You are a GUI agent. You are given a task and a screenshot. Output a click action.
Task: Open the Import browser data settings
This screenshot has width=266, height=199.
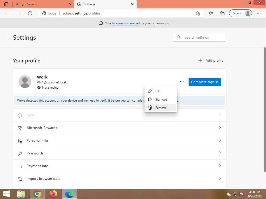(119, 179)
